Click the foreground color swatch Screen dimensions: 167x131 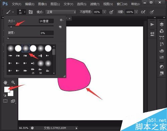7,90
